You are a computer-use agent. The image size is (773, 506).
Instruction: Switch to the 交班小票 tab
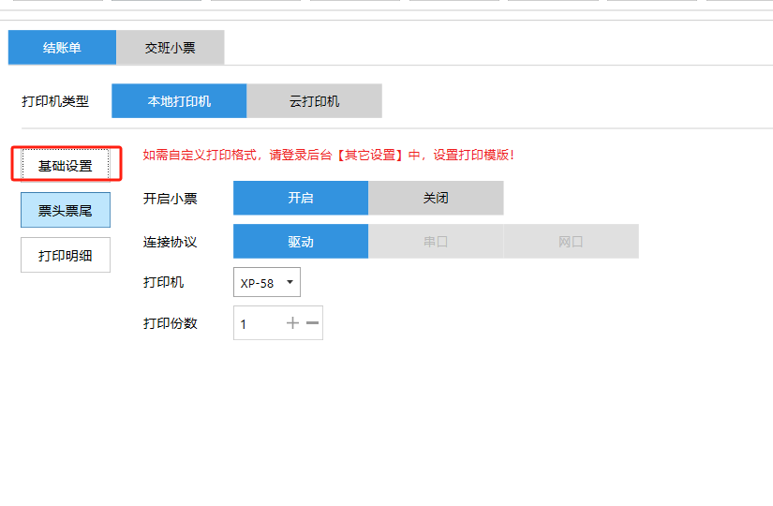(x=170, y=48)
